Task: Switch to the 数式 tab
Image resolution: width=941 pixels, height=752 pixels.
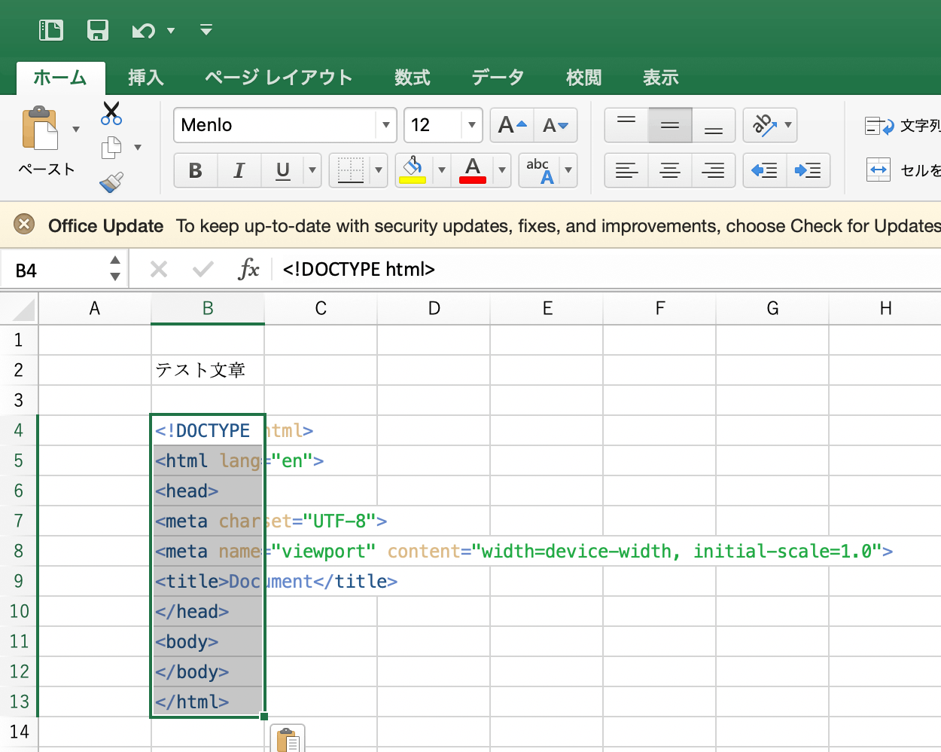Action: pyautogui.click(x=413, y=78)
